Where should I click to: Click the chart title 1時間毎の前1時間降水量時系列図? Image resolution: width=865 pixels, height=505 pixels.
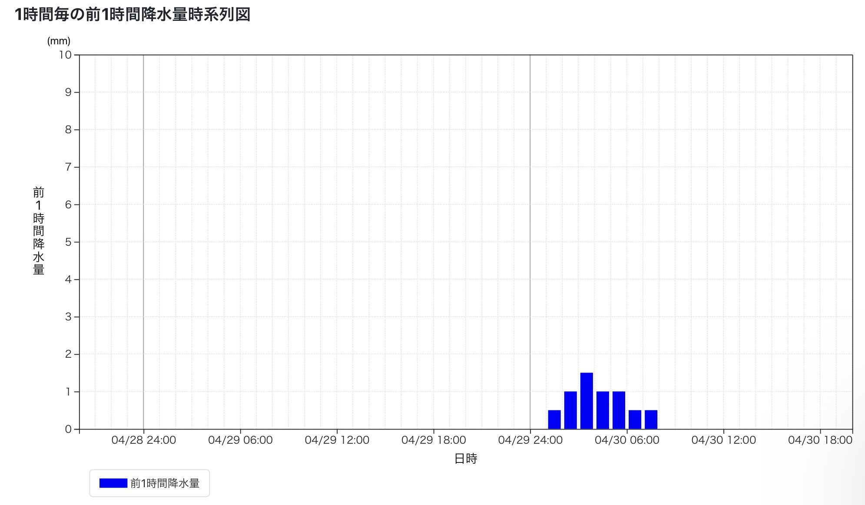tap(133, 15)
